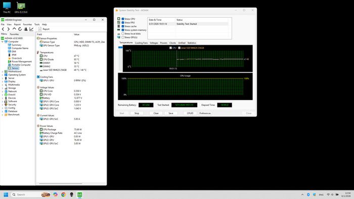354x199 pixels.
Task: Click the Report toolbar button
Action: (x=44, y=29)
